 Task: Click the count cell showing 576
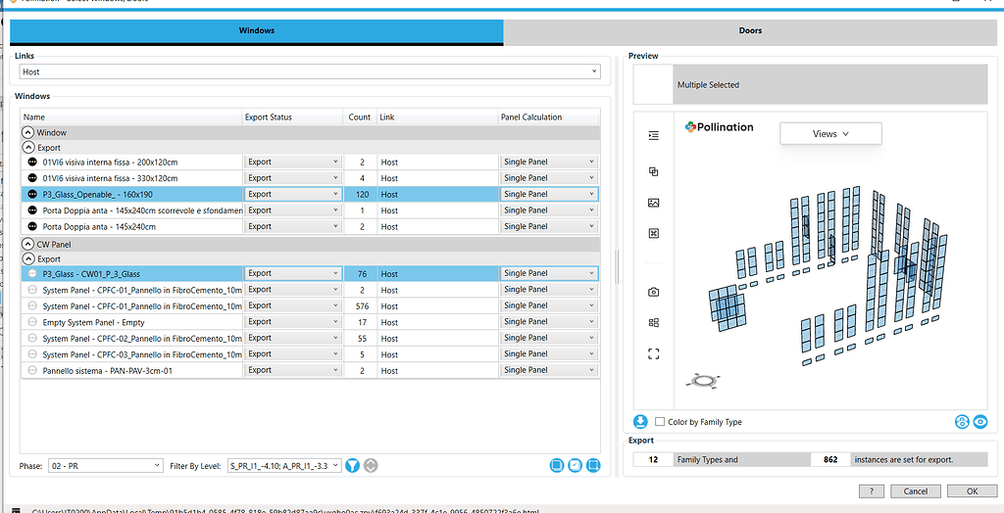tap(361, 306)
